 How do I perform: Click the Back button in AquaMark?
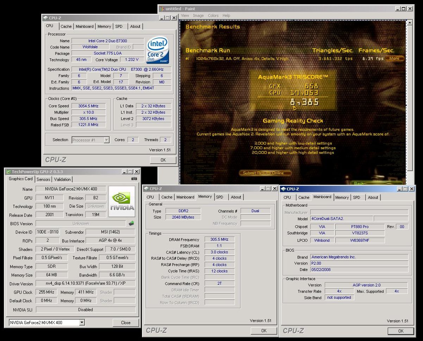coord(359,183)
